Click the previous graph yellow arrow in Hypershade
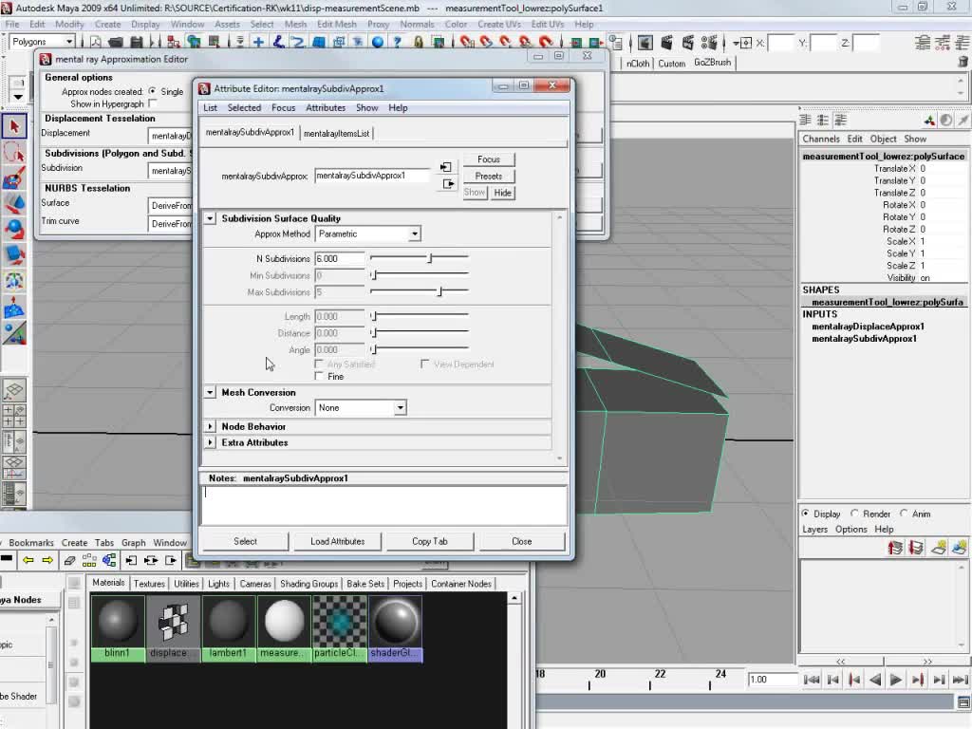Image resolution: width=972 pixels, height=729 pixels. (28, 560)
